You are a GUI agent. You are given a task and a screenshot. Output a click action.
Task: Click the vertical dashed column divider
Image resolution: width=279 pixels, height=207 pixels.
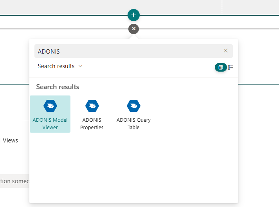(x=222, y=7)
